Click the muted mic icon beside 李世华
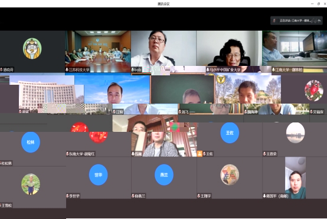Image resolution: width=327 pixels, height=219 pixels. (67, 195)
